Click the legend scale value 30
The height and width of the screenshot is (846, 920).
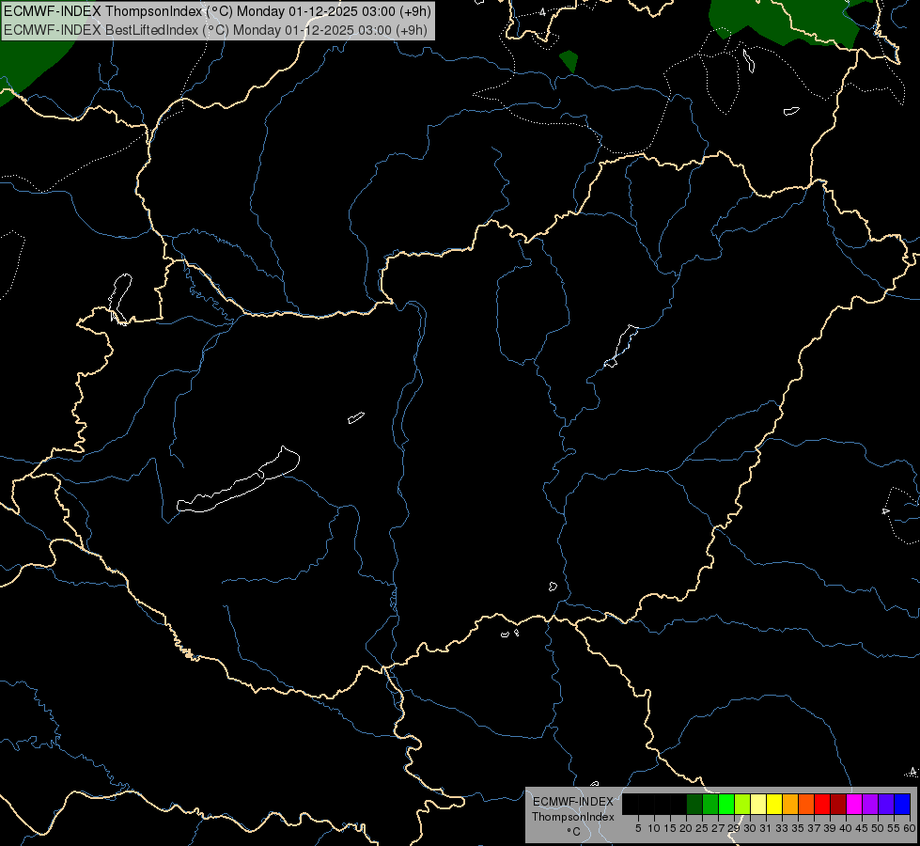[750, 828]
